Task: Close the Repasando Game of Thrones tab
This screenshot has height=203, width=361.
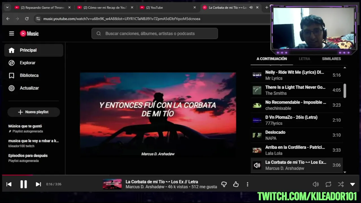Action: tap(69, 8)
